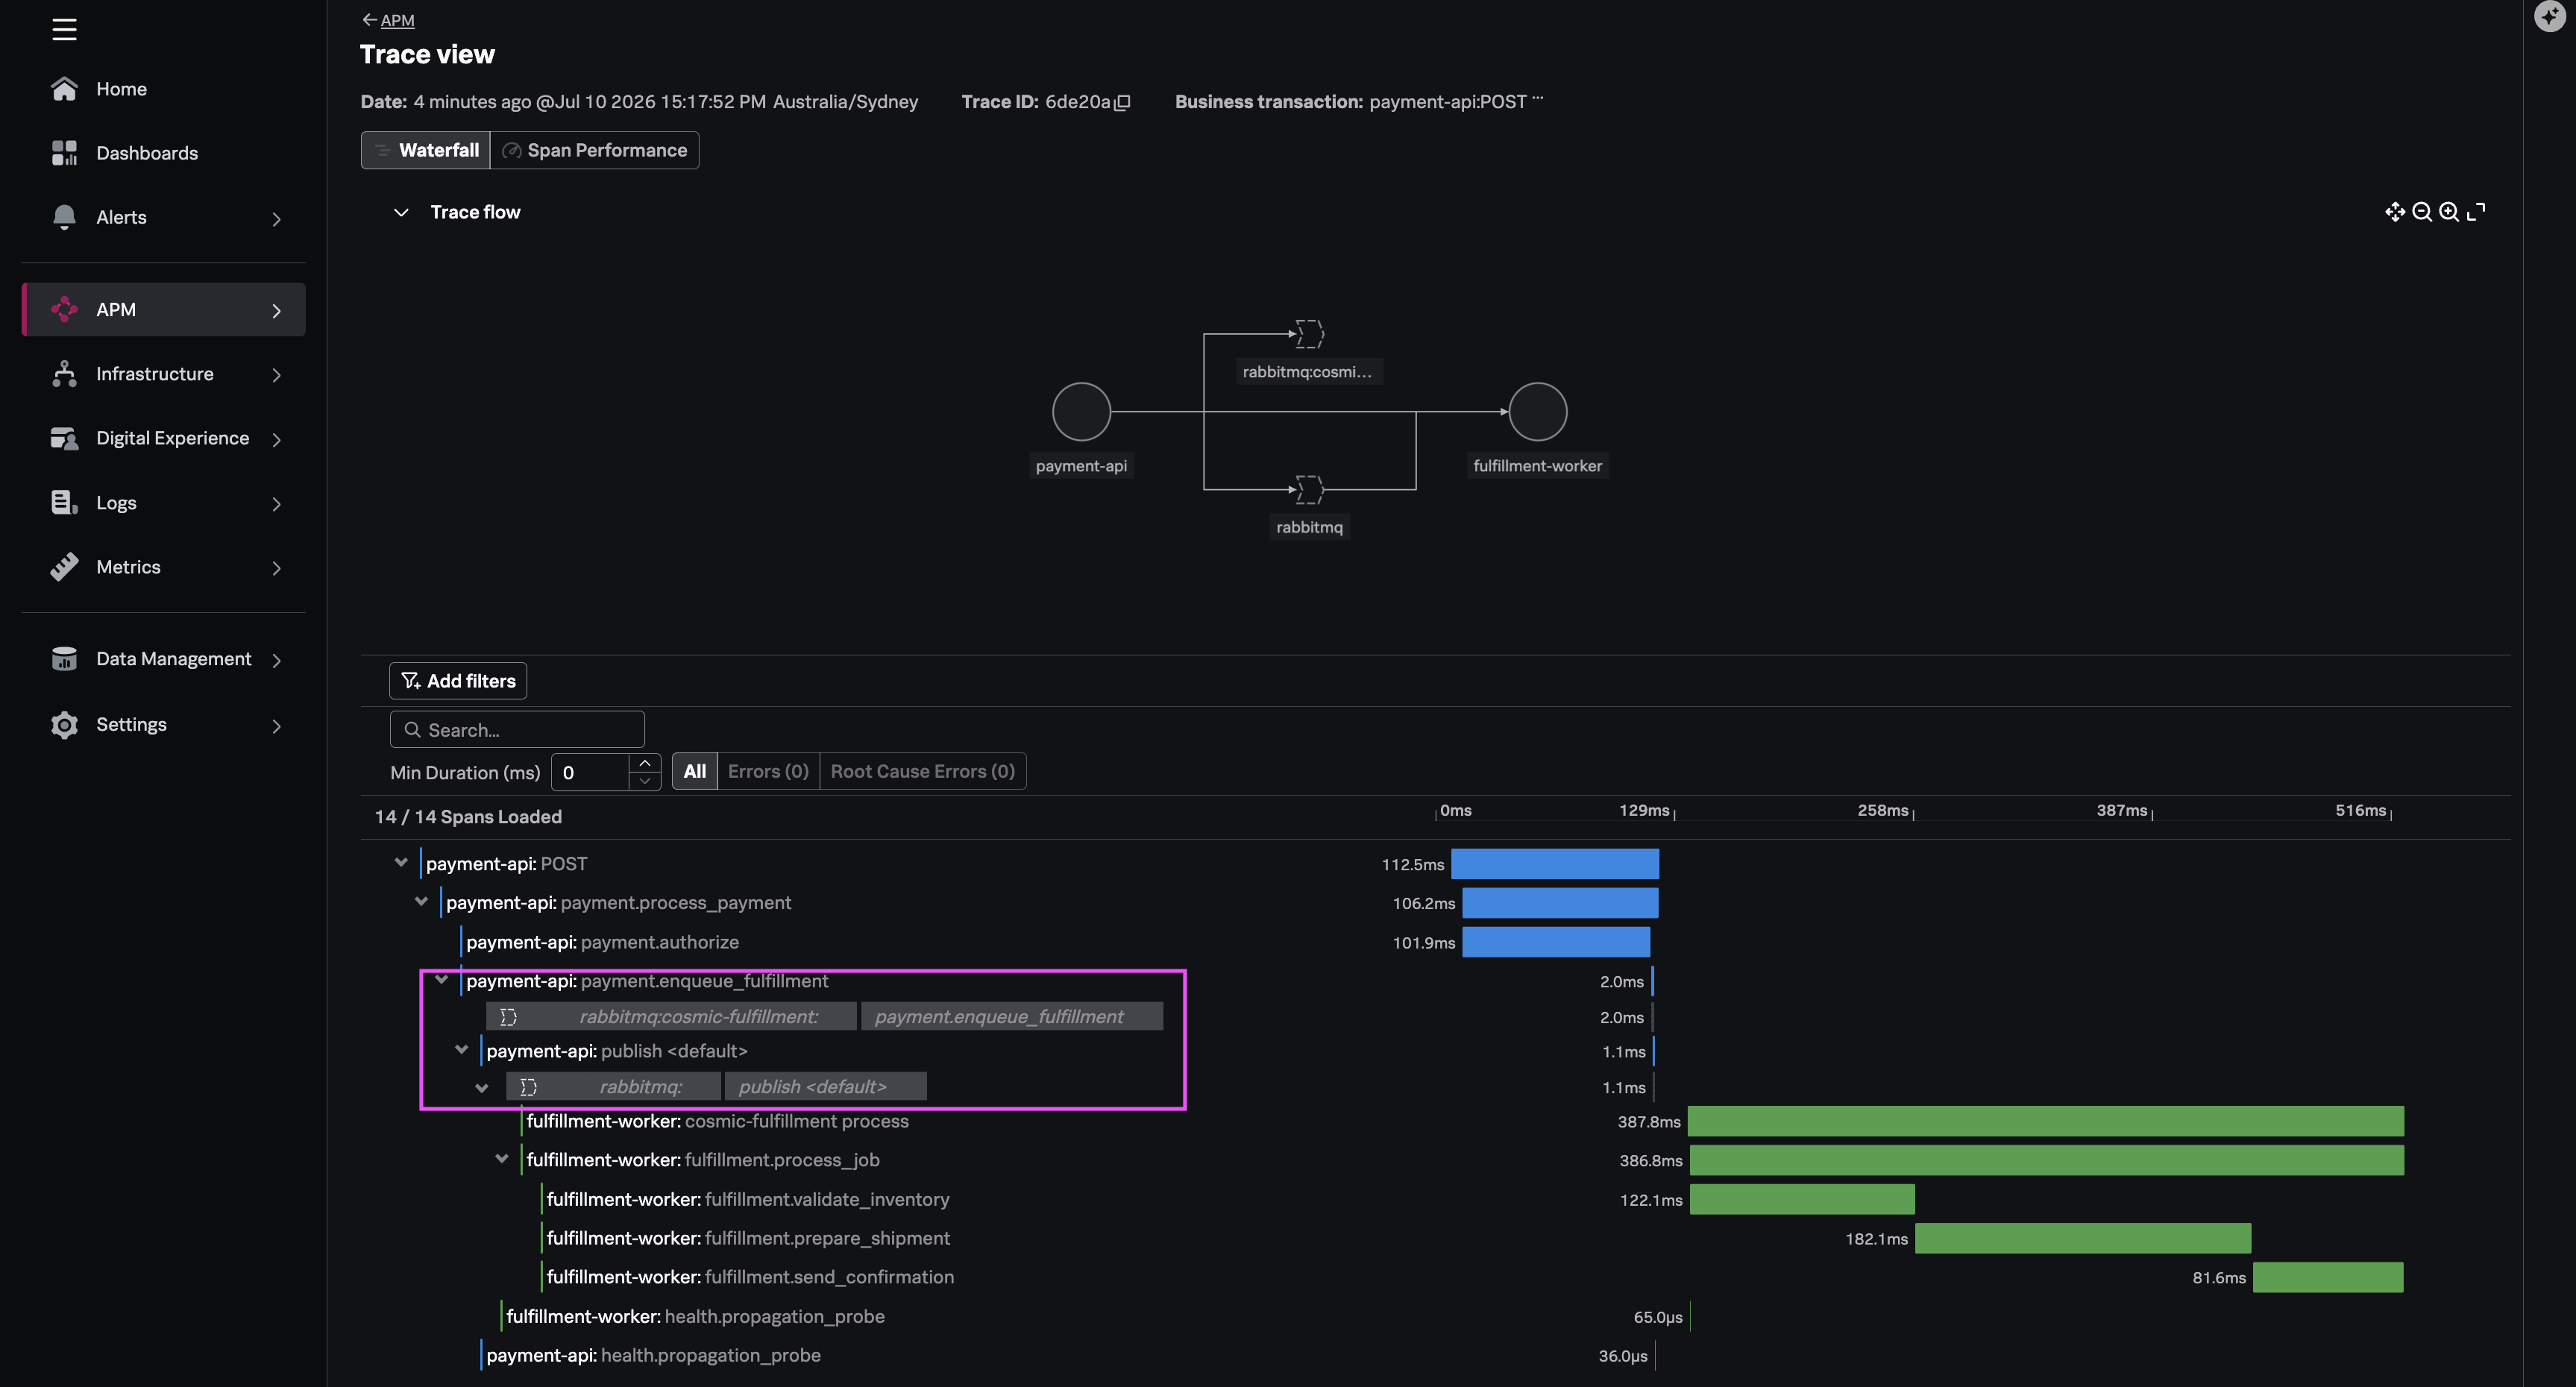Viewport: 2576px width, 1387px height.
Task: Zoom in the trace flow diagram
Action: (2449, 212)
